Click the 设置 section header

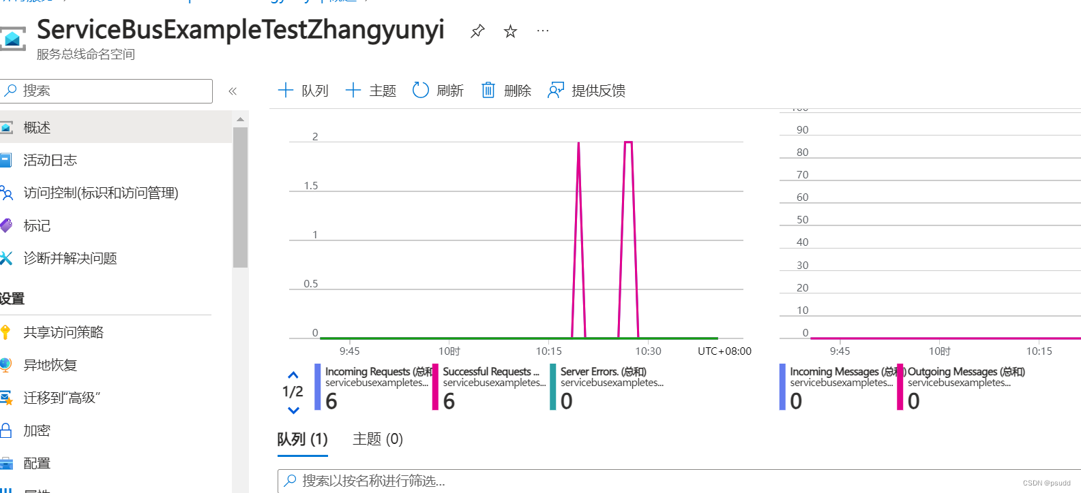pos(12,298)
